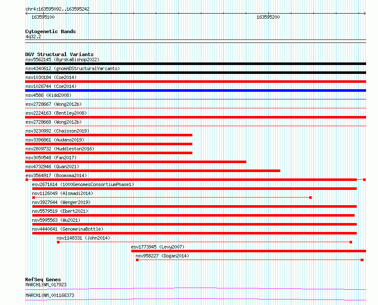Select esv2671614 (1000GenomesConsortiumPhase1) label
This screenshot has width=378, height=305.
tap(83, 184)
